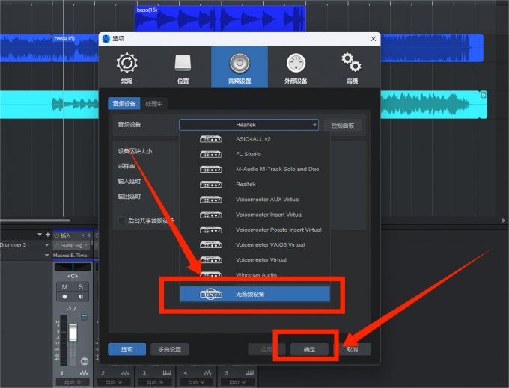The width and height of the screenshot is (509, 388).
Task: Open the 外部设备 external devices icon
Action: pos(296,63)
